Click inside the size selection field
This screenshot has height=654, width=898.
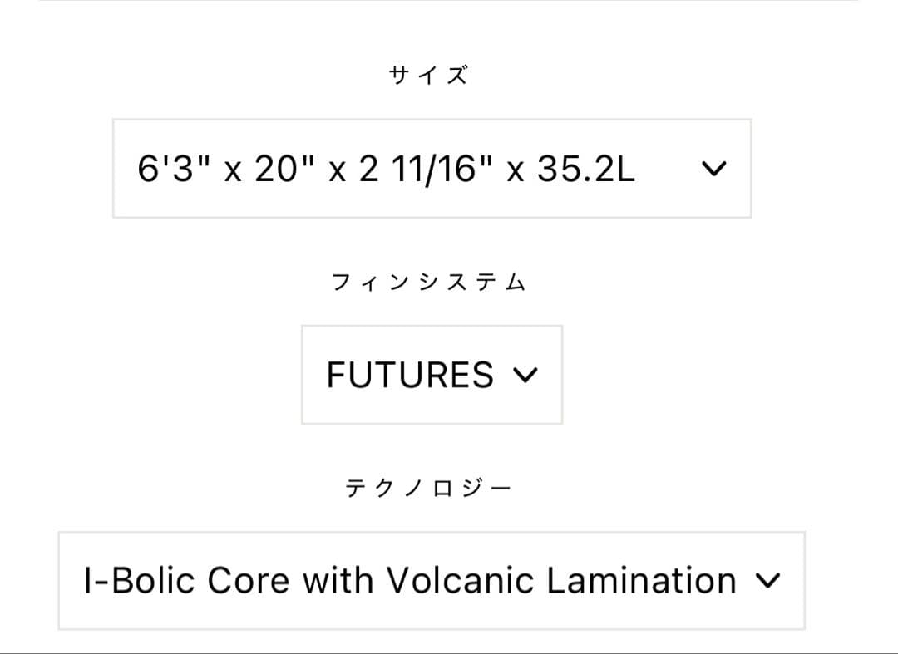432,168
